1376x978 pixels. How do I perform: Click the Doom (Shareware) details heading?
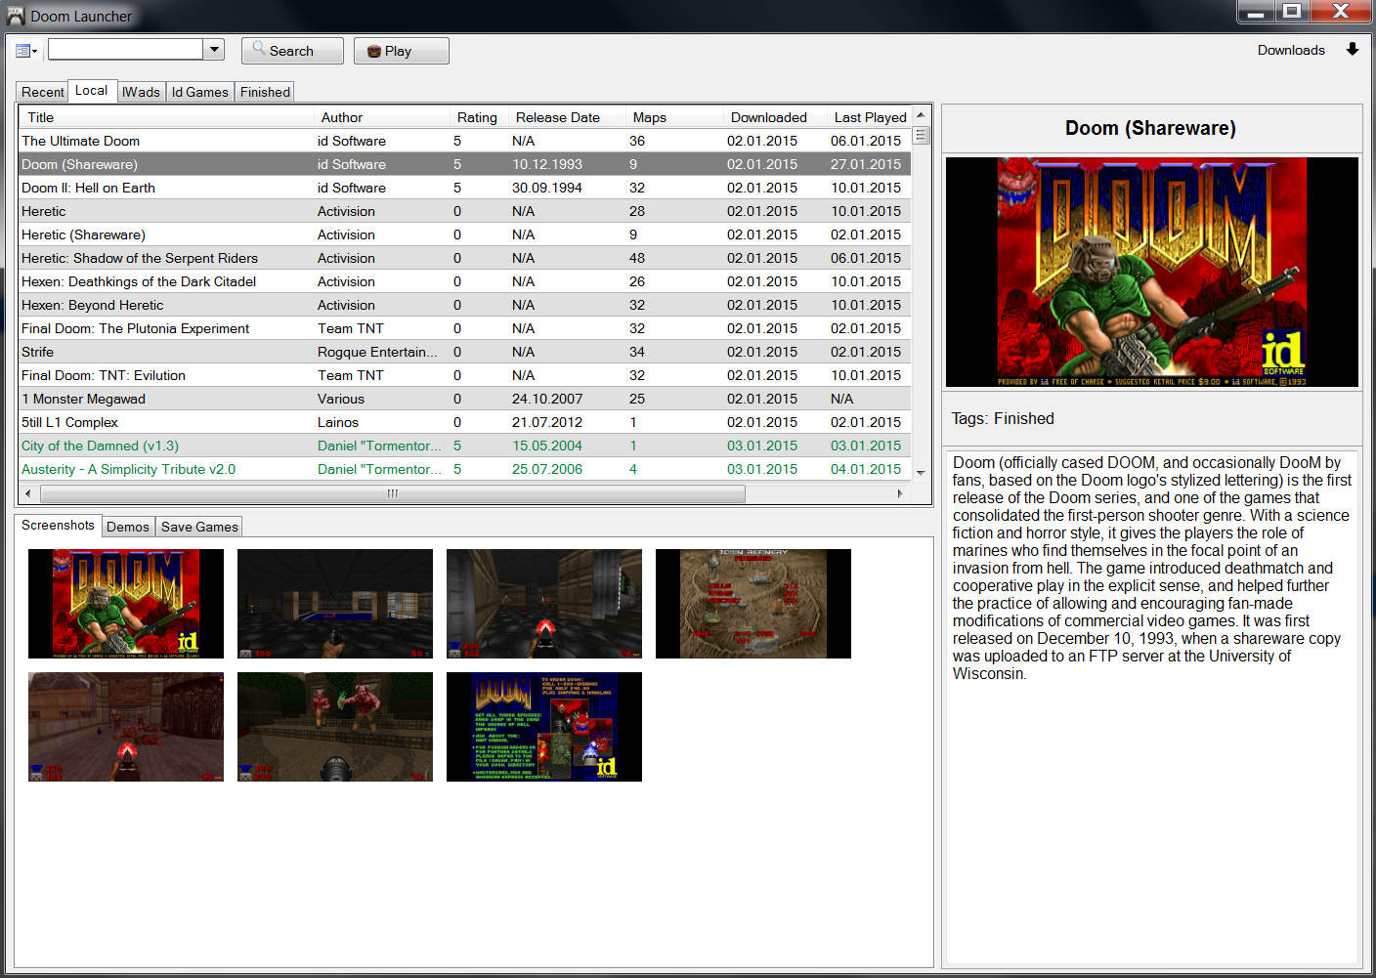coord(1150,128)
